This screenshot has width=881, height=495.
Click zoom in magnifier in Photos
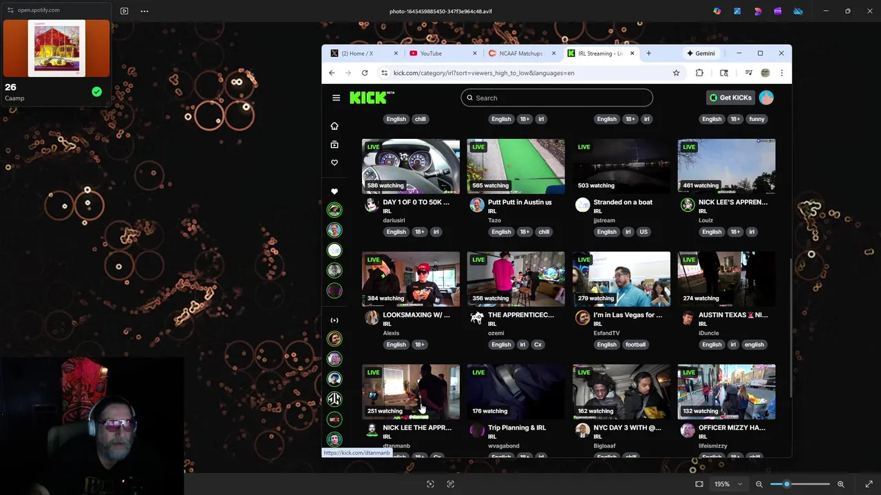point(840,484)
